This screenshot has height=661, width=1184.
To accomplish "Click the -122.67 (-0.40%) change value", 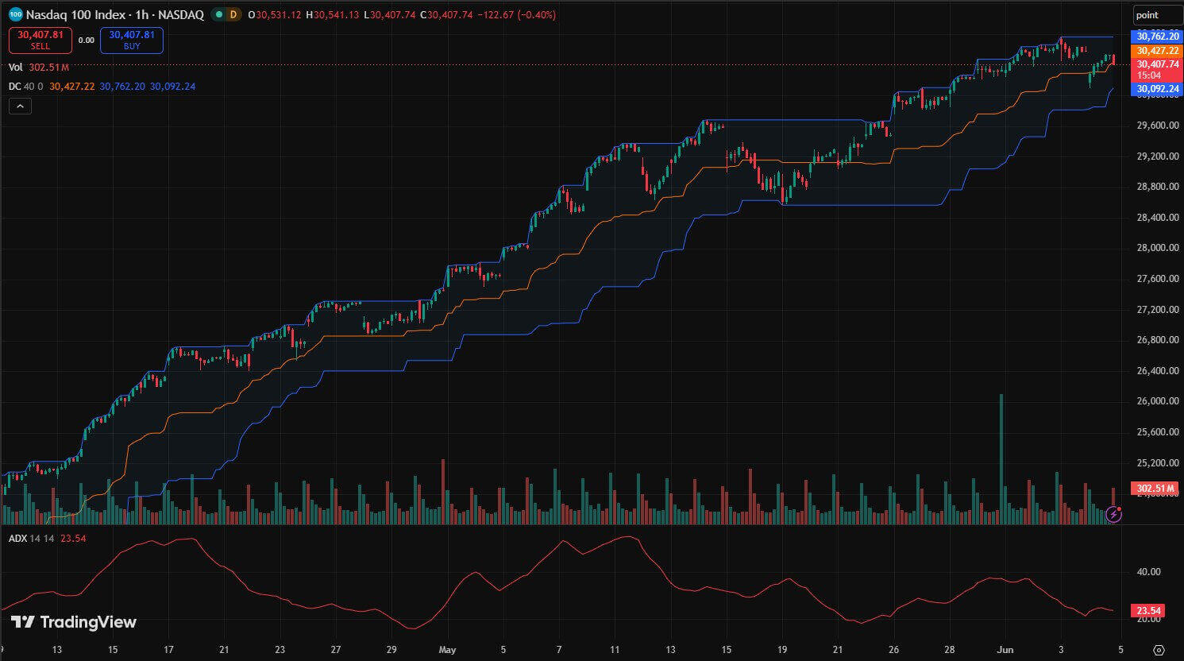I will [516, 15].
